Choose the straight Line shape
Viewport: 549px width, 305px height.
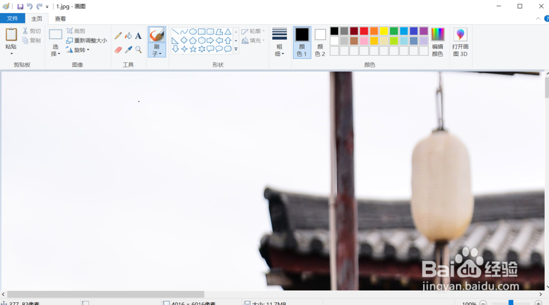click(176, 32)
